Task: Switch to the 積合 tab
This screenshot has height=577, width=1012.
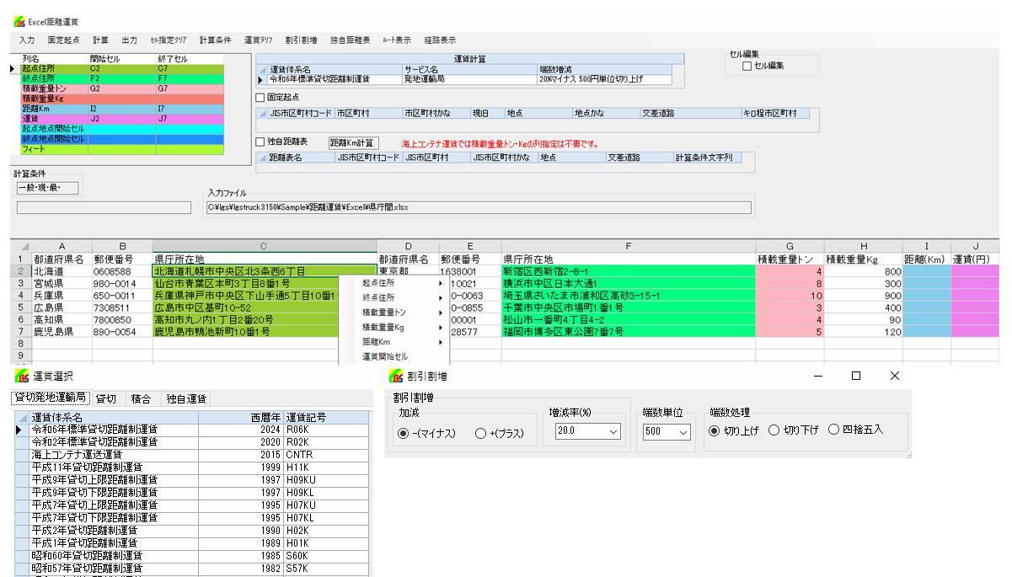Action: [141, 398]
